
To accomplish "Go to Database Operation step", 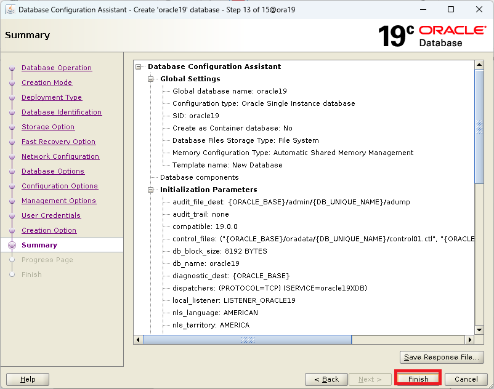I will tap(57, 68).
